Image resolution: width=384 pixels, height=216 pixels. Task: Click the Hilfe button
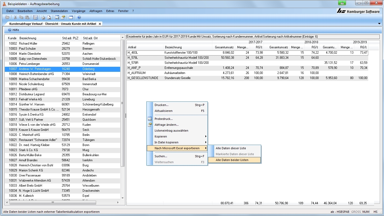[x=14, y=30]
